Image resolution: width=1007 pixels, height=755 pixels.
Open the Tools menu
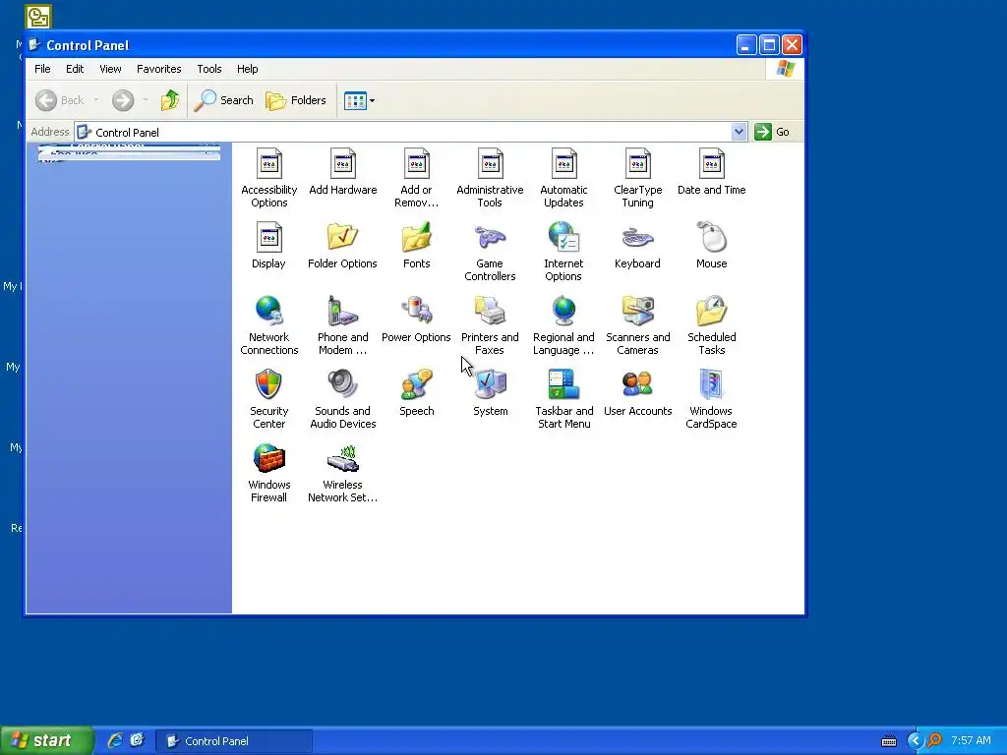[209, 69]
